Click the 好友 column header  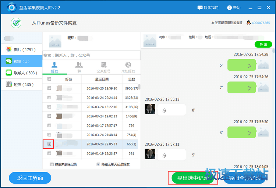69,79
